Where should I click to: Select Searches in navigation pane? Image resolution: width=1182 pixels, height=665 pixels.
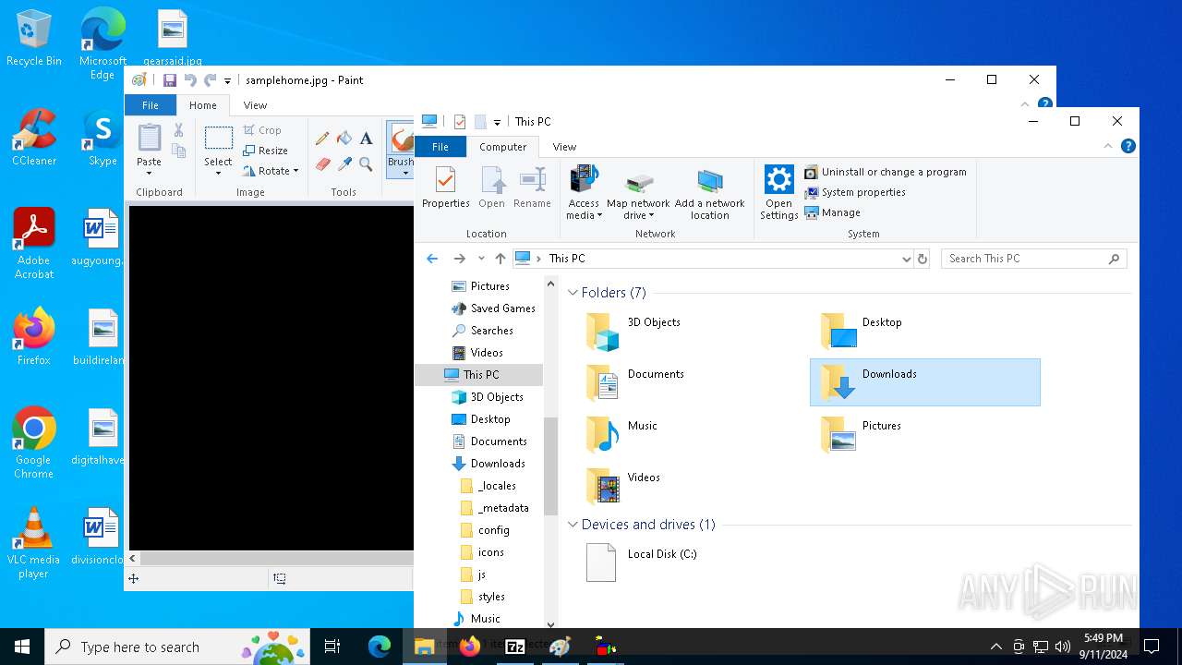pos(482,331)
